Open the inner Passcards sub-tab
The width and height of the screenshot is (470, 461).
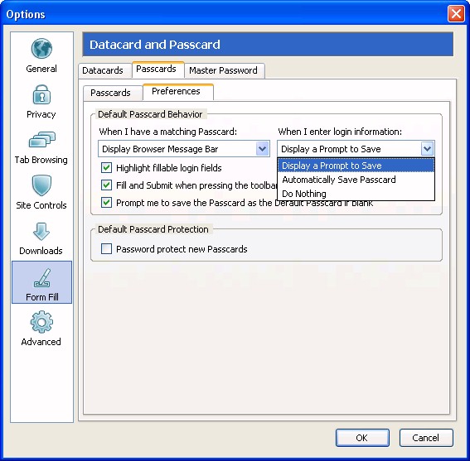pyautogui.click(x=110, y=93)
